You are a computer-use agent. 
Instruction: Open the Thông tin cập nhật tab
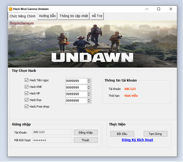point(74,16)
